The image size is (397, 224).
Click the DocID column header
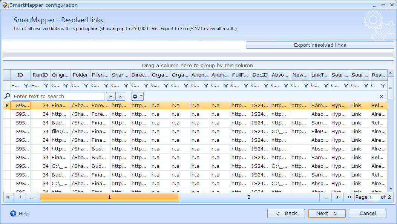pyautogui.click(x=260, y=75)
